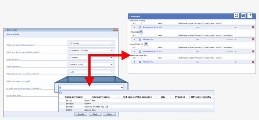This screenshot has height=120, width=259.
Task: Click 'What is the value to process?' link
Action: 18,81
